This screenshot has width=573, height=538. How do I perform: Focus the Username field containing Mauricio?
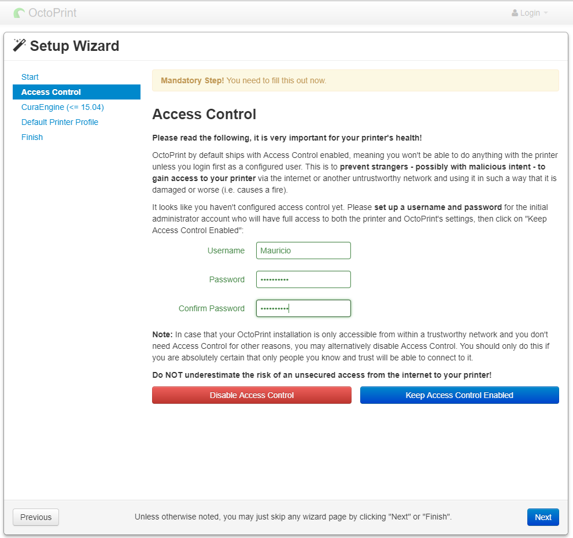pyautogui.click(x=303, y=250)
